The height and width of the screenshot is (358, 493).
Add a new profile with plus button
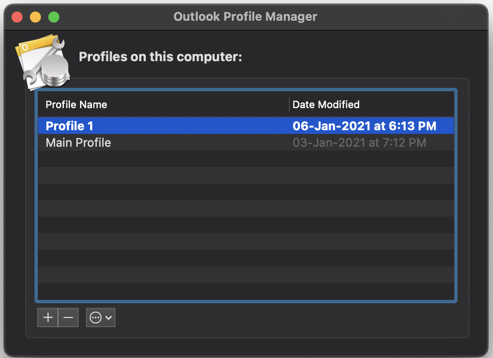click(48, 318)
